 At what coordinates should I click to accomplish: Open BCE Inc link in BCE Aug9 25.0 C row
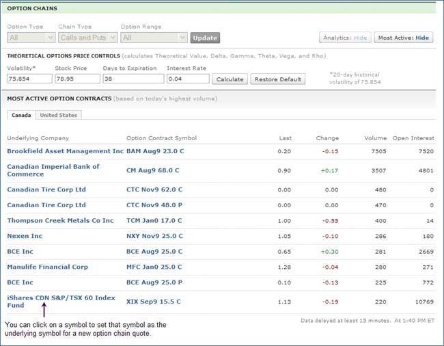[x=20, y=252]
